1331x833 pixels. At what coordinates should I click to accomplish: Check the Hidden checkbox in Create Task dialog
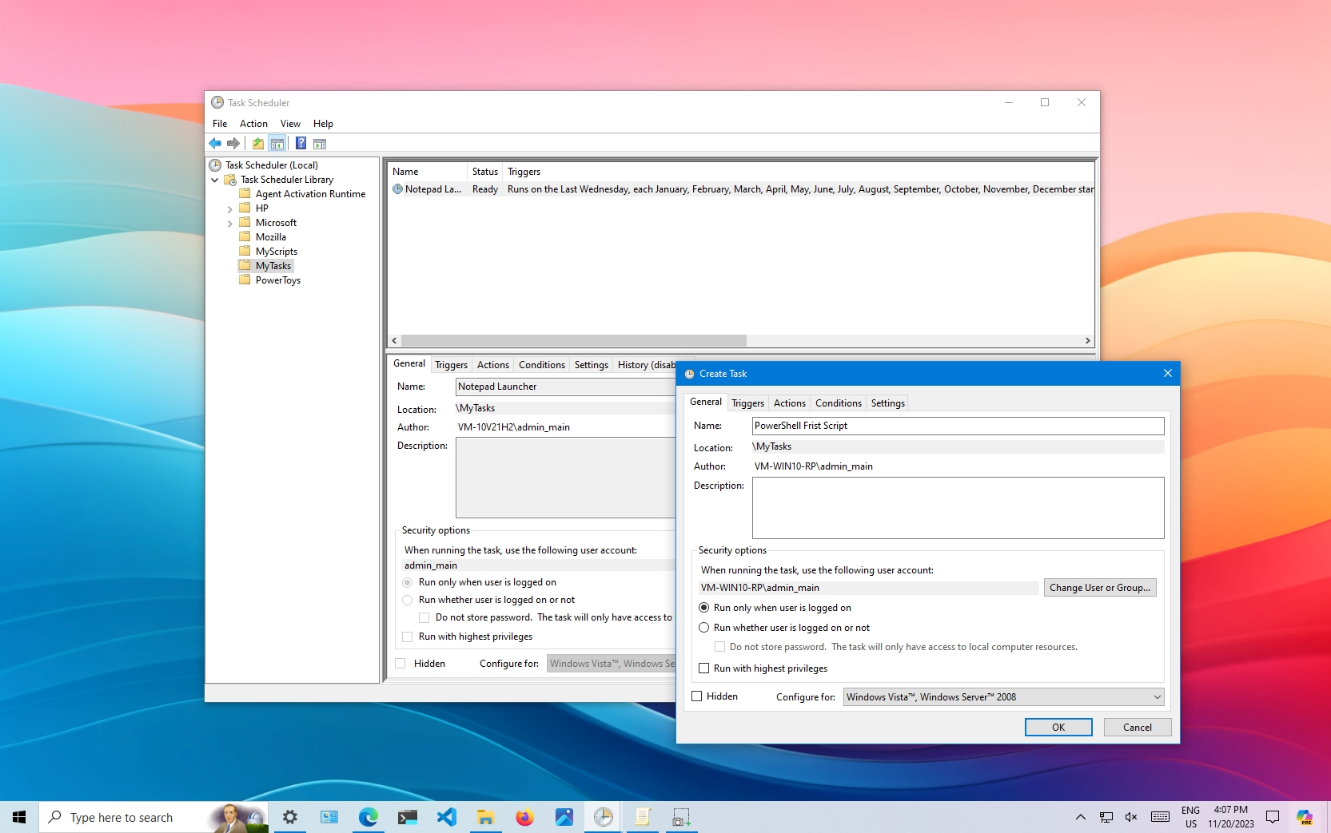tap(696, 696)
